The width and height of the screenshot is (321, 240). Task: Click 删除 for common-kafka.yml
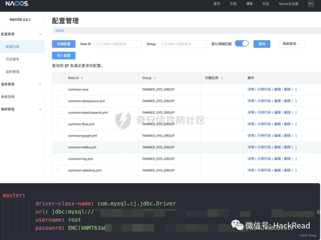pos(287,147)
